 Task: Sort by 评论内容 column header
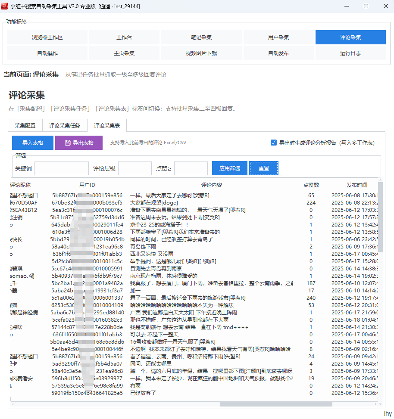click(212, 185)
